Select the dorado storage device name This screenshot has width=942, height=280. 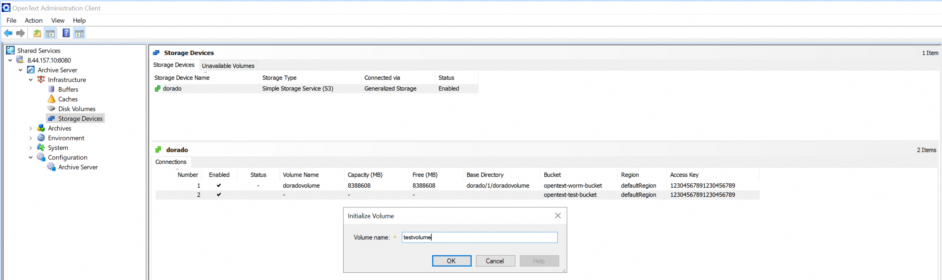[x=172, y=88]
